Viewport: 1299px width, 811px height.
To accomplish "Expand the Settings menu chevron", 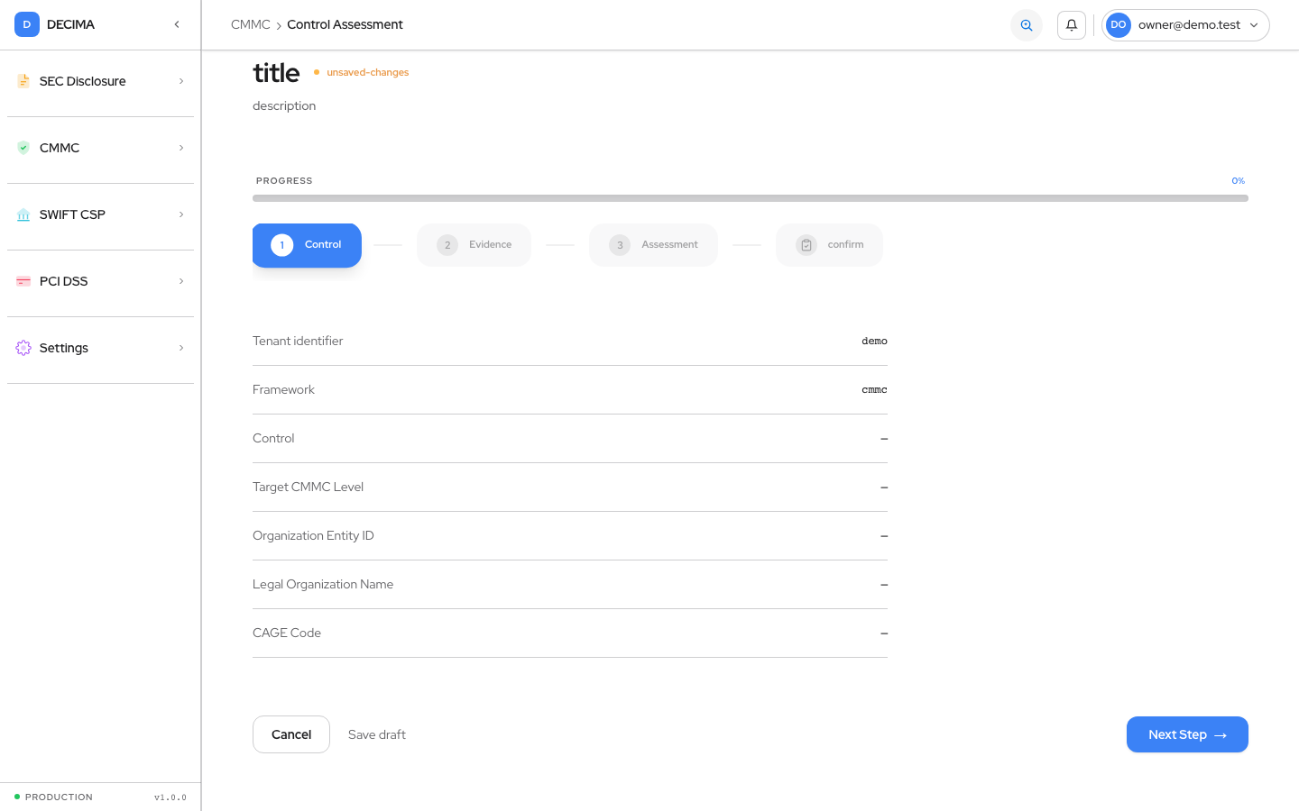I will pos(181,348).
